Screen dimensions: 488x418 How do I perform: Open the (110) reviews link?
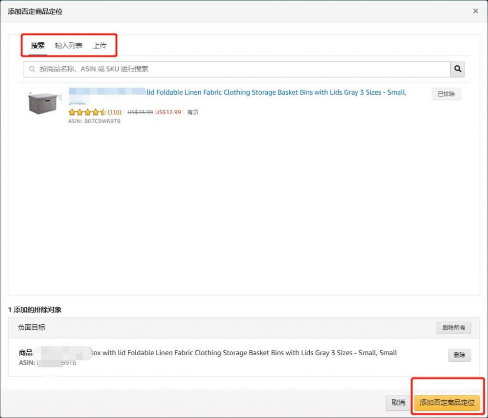[114, 112]
